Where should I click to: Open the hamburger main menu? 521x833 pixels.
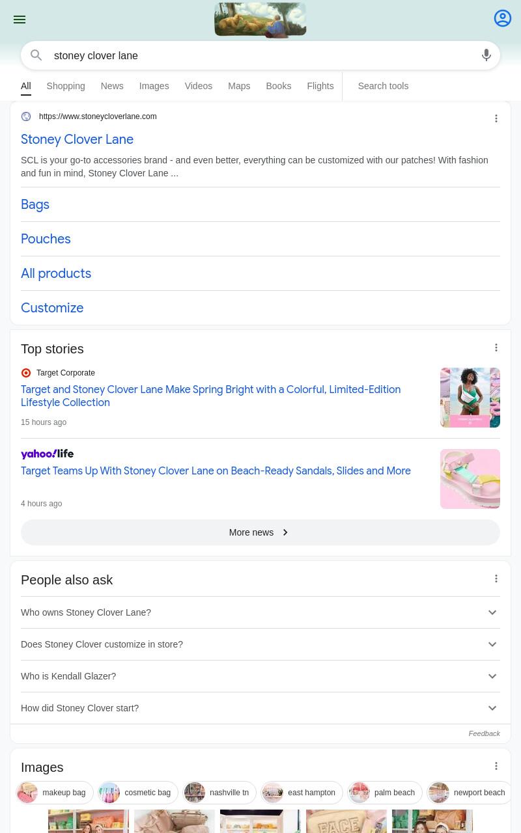[20, 20]
